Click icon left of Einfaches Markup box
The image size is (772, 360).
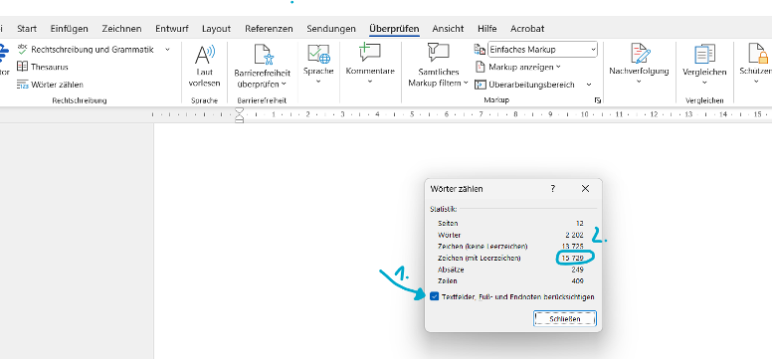[480, 50]
